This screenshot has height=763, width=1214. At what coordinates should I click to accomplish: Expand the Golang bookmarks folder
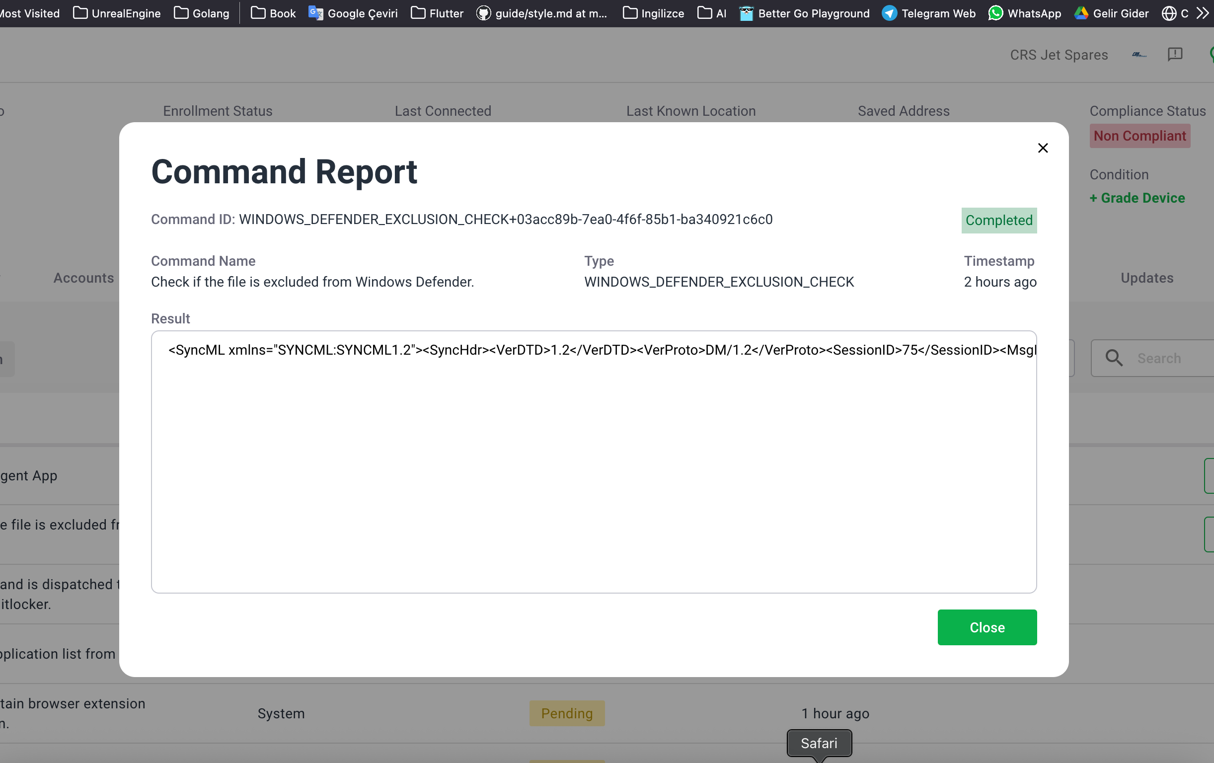coord(202,13)
